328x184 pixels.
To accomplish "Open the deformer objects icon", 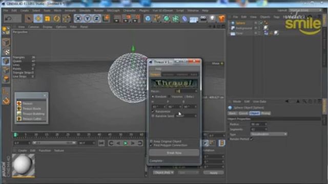I will (x=184, y=19).
